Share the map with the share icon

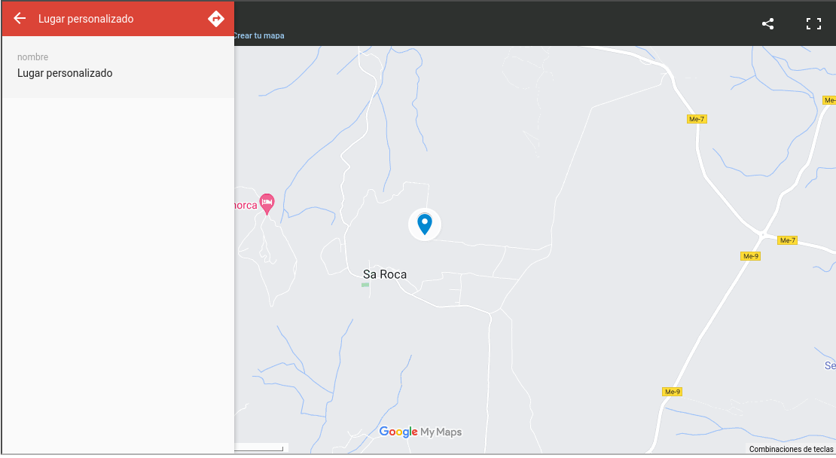tap(767, 24)
